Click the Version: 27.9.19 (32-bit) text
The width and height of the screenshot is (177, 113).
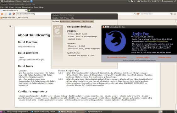coord(142,37)
